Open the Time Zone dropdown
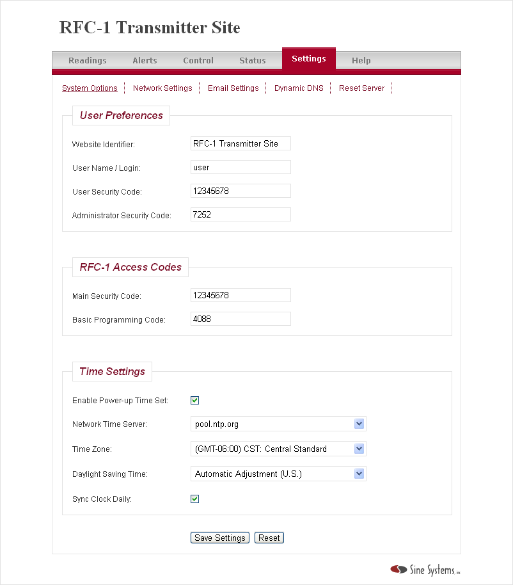This screenshot has width=513, height=585. click(278, 449)
